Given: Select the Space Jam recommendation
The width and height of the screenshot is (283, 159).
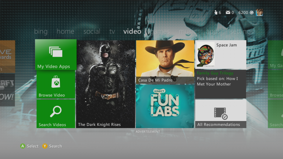Looking at the screenshot, I should click(x=221, y=55).
